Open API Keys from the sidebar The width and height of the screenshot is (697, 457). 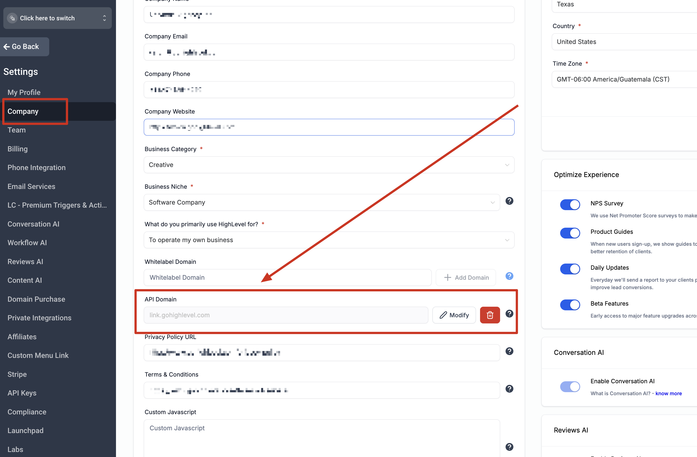pos(22,393)
